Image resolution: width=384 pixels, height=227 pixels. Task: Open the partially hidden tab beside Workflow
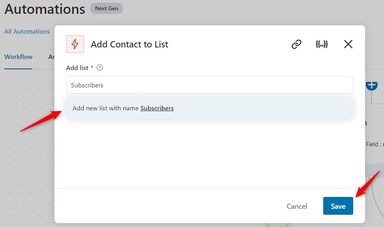[51, 57]
